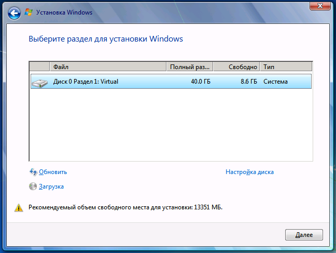Click the Свободно column header
The width and height of the screenshot is (336, 253).
[x=236, y=67]
